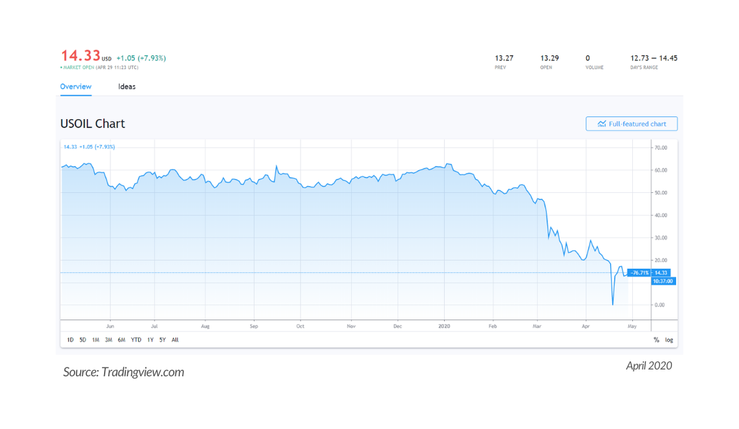Open the Full-featured chart button
The image size is (739, 429).
(632, 124)
